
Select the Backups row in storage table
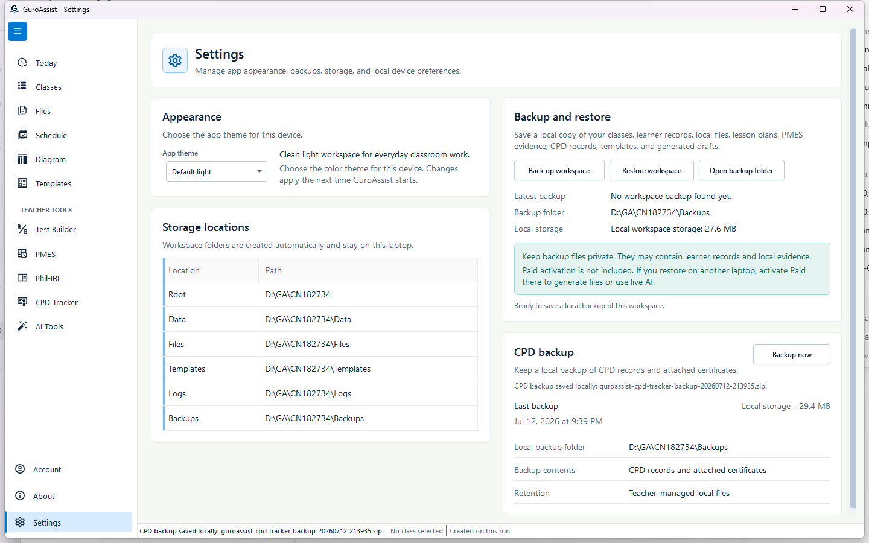click(321, 418)
